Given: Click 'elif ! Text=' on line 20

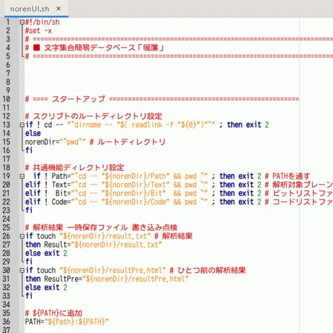Looking at the screenshot, I should (48, 184).
